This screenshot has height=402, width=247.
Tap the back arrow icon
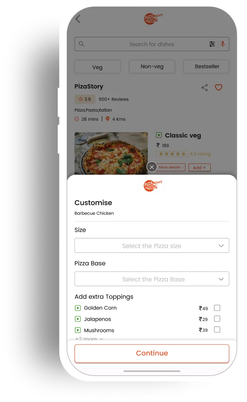78,19
